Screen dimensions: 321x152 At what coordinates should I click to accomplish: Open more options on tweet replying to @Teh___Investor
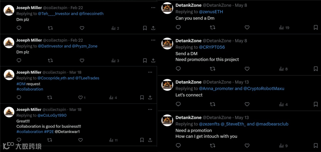pos(153,7)
